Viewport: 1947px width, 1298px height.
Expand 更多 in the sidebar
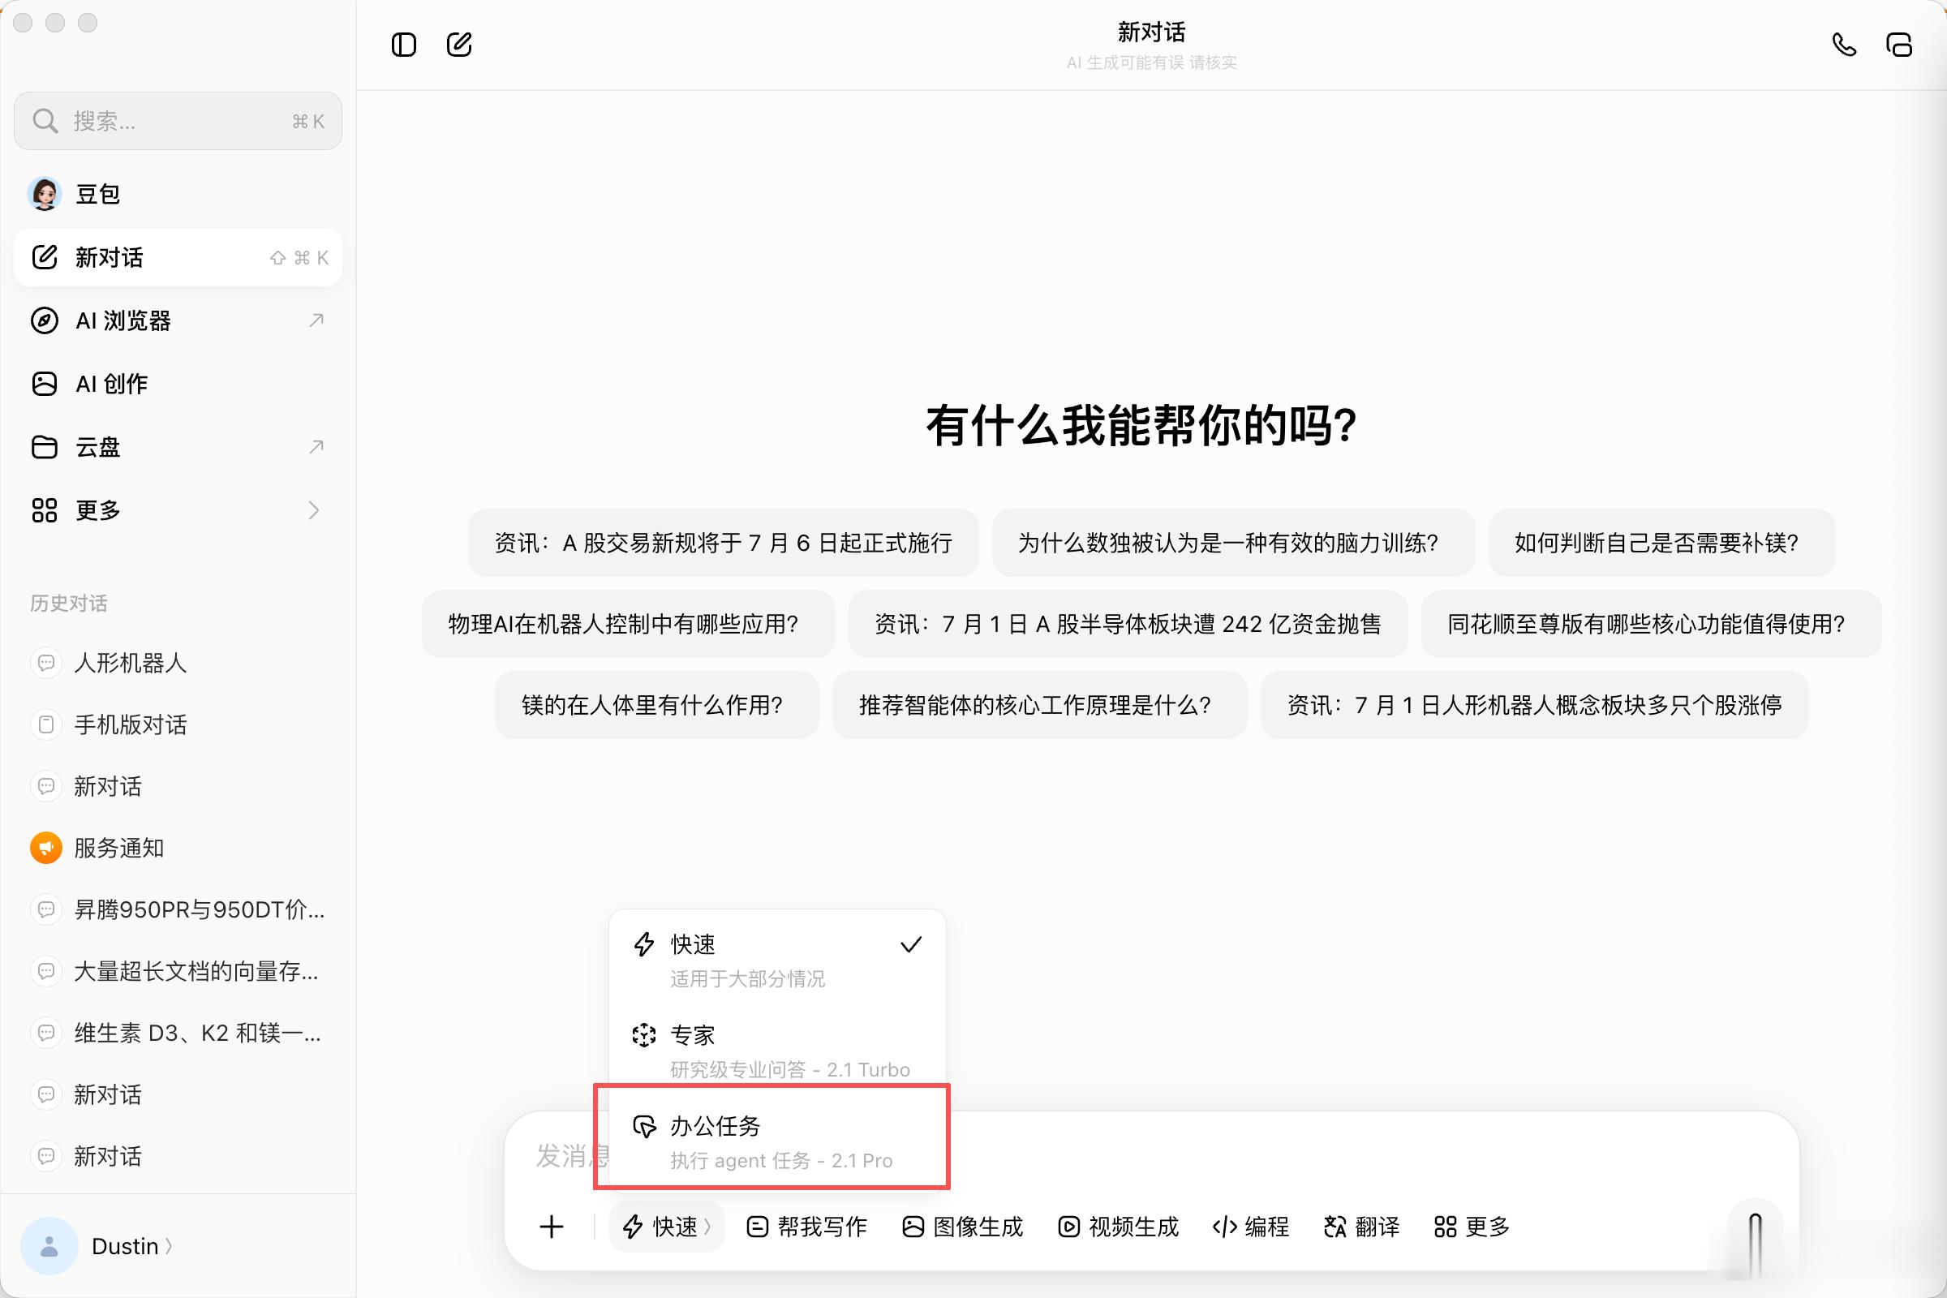178,510
